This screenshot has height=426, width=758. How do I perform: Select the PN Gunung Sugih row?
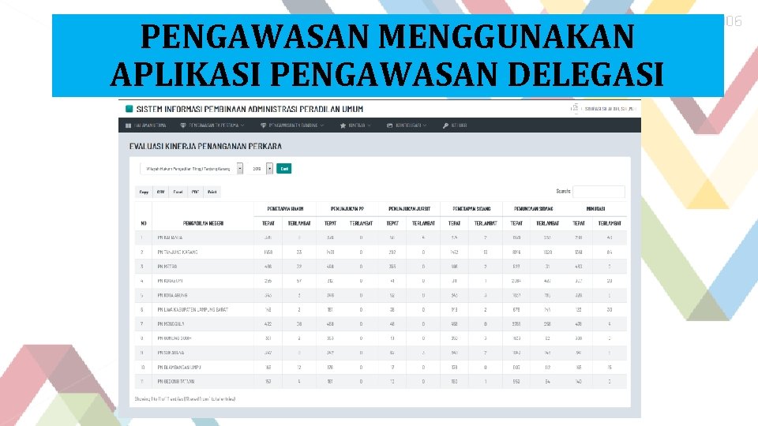click(381, 338)
